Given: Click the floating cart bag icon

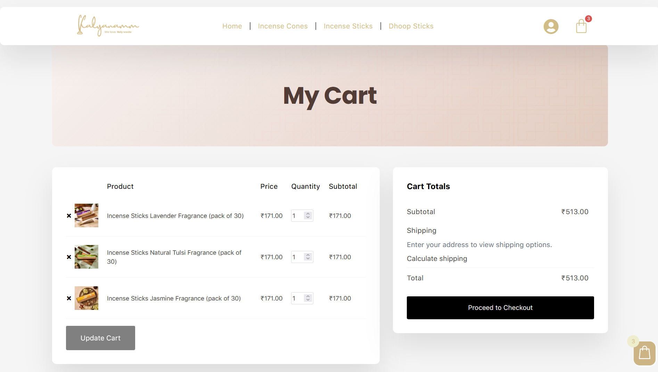Looking at the screenshot, I should point(644,353).
